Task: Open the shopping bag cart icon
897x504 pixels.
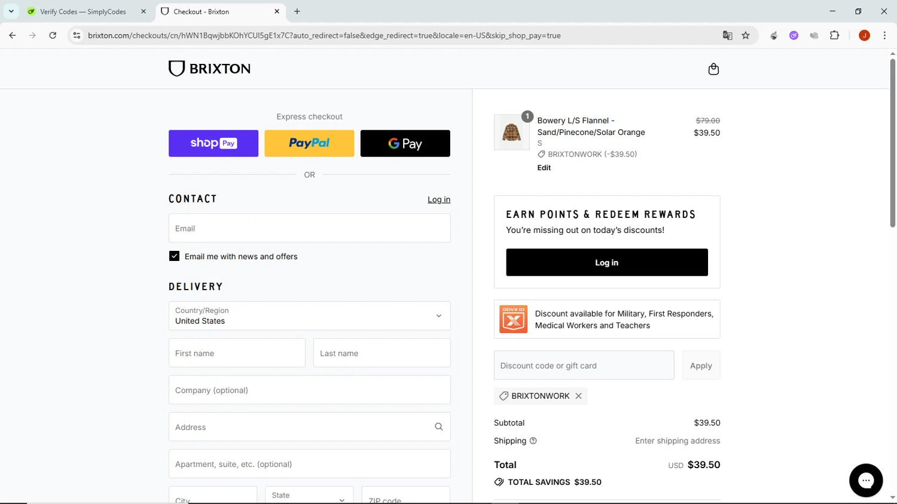Action: 713,69
